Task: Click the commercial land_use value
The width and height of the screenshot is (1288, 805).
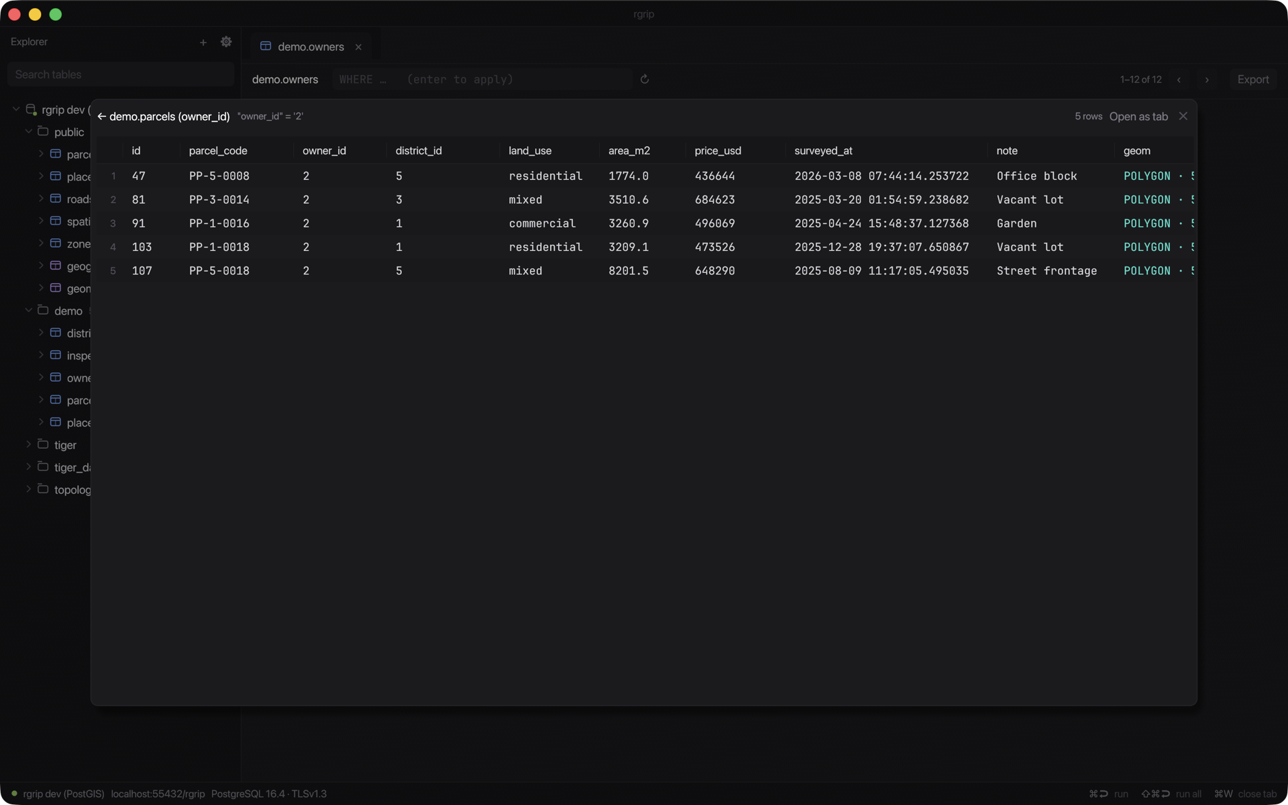Action: click(542, 223)
